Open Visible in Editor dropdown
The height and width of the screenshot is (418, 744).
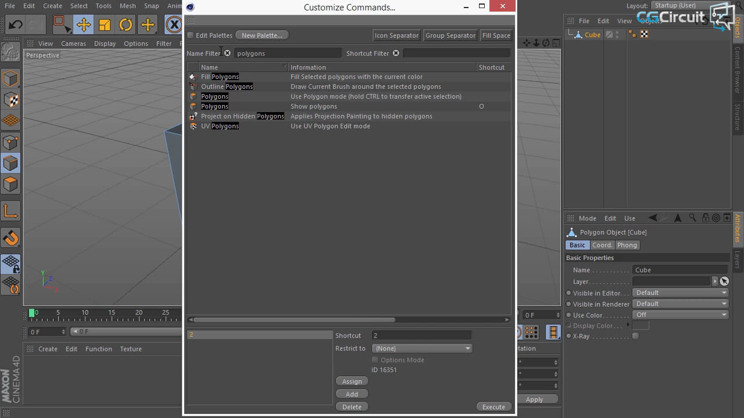[x=680, y=293]
